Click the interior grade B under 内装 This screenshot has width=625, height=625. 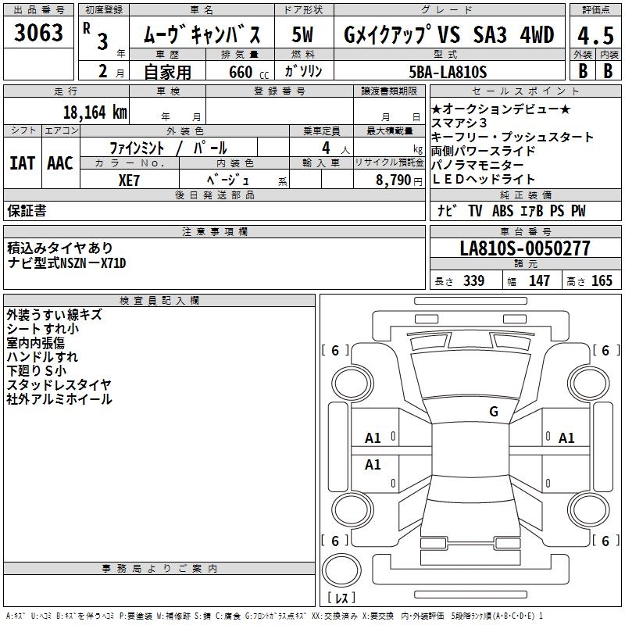pyautogui.click(x=609, y=70)
